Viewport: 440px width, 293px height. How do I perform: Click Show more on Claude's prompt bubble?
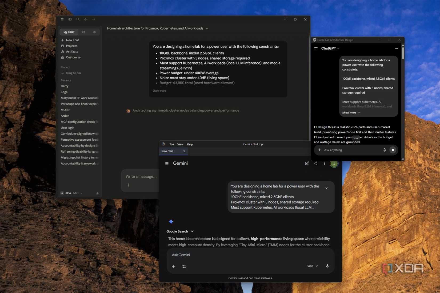coord(159,91)
